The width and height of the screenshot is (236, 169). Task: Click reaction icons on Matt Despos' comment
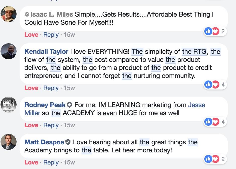tap(212, 159)
